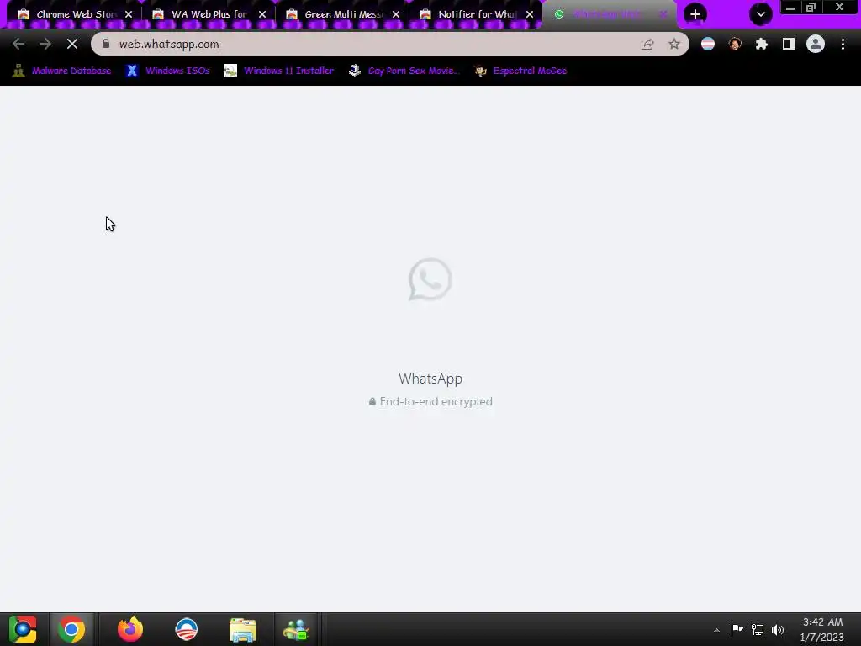This screenshot has width=861, height=646.
Task: Open the Obama logo taskbar app
Action: coord(186,629)
